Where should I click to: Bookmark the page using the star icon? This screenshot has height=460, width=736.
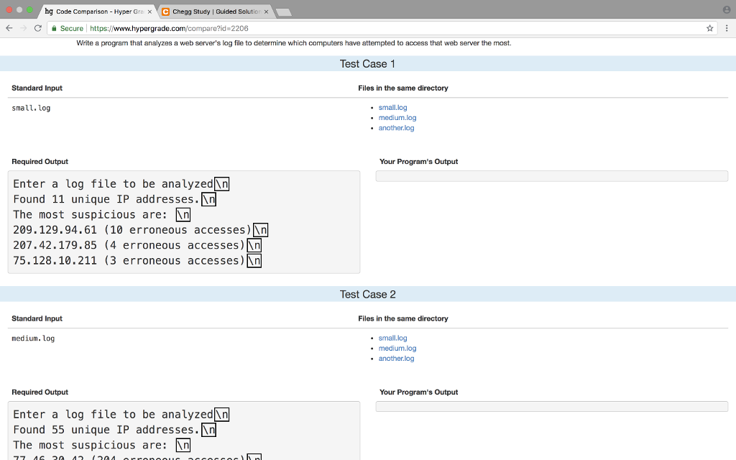709,28
